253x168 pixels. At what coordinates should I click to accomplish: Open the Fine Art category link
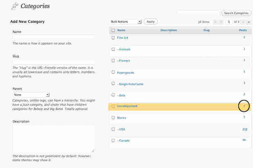tap(123, 38)
